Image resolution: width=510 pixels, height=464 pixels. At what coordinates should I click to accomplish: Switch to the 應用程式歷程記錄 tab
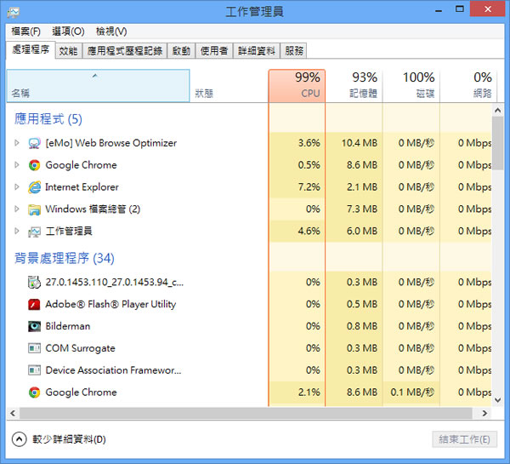click(x=125, y=51)
